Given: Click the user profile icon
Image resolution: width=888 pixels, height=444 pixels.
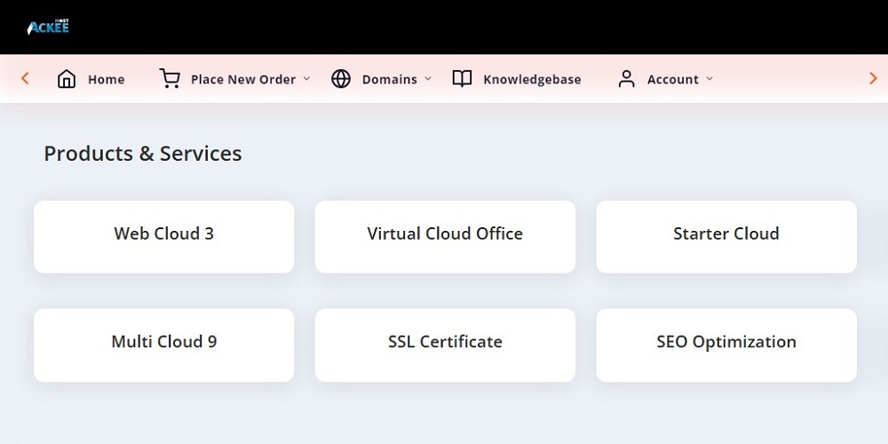Looking at the screenshot, I should pos(627,79).
